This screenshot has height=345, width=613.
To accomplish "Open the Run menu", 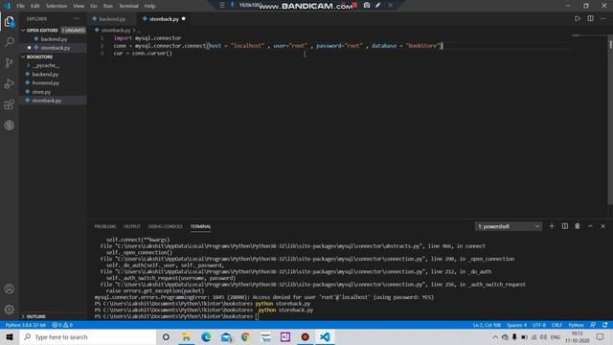I will [x=108, y=6].
